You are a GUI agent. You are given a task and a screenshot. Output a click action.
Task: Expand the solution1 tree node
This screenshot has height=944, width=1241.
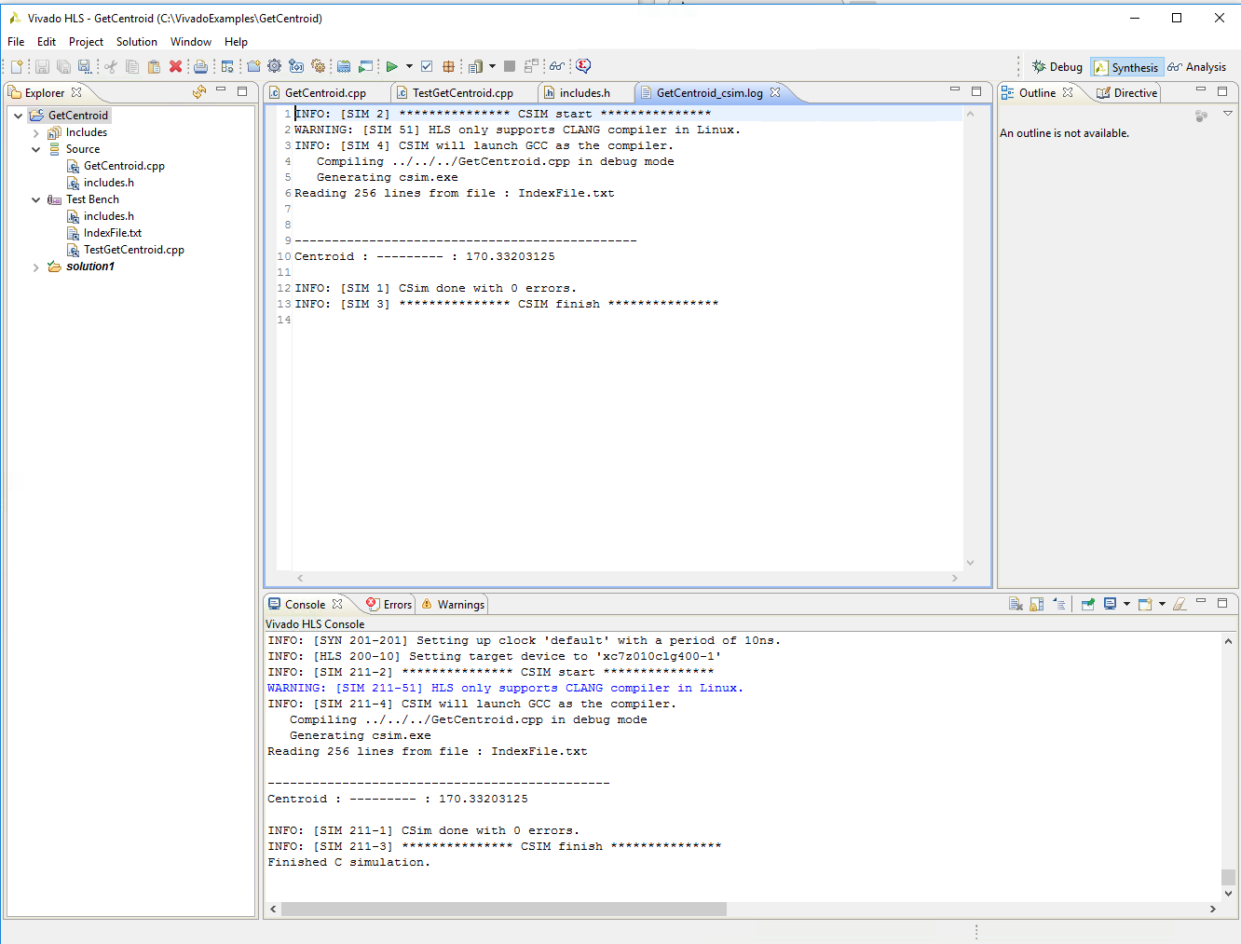click(x=35, y=267)
